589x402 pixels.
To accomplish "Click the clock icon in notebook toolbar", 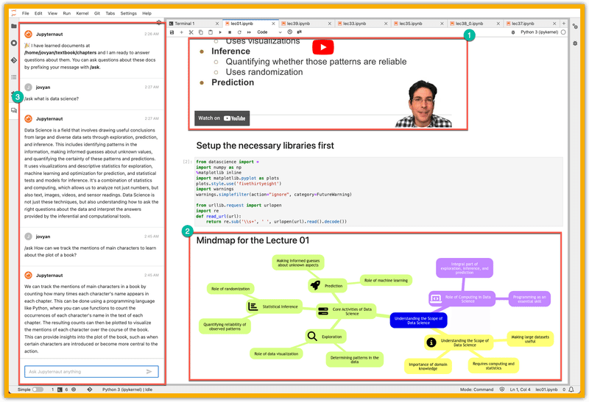I will 289,32.
